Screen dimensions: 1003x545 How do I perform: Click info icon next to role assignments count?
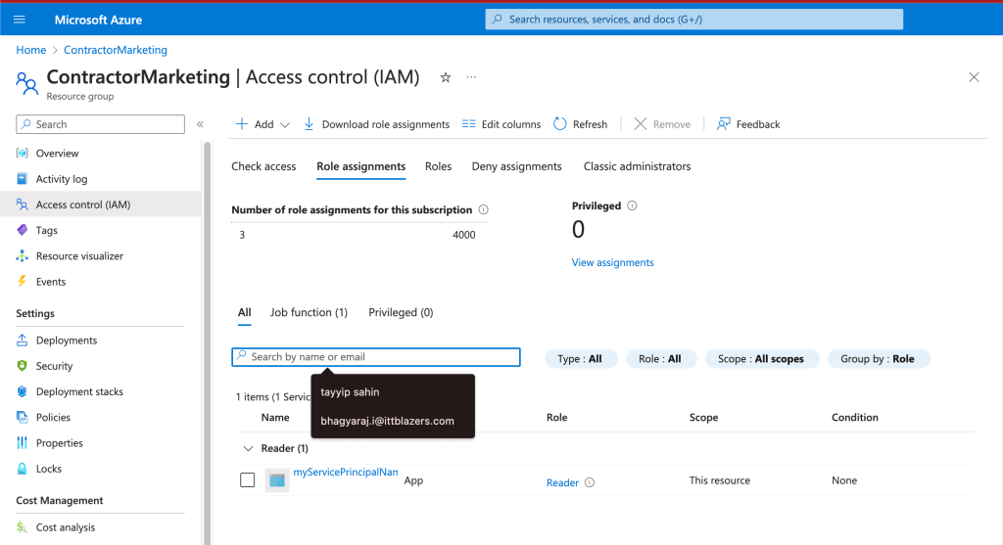click(x=484, y=209)
